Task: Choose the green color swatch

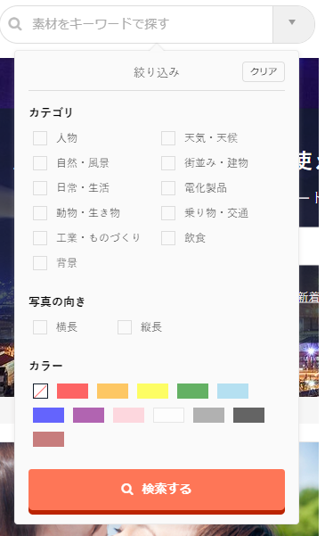Action: 192,391
